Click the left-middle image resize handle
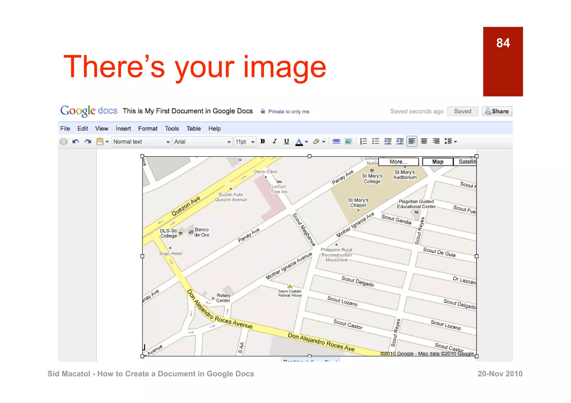 (x=142, y=256)
